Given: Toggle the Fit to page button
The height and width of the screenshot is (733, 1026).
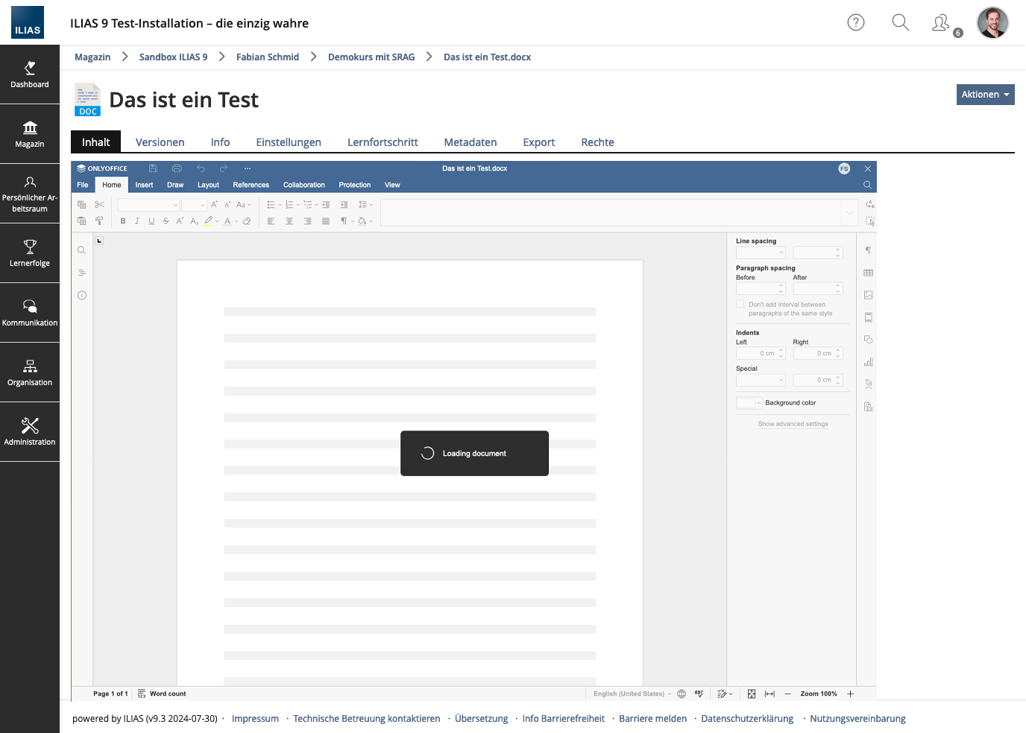Looking at the screenshot, I should tap(752, 694).
